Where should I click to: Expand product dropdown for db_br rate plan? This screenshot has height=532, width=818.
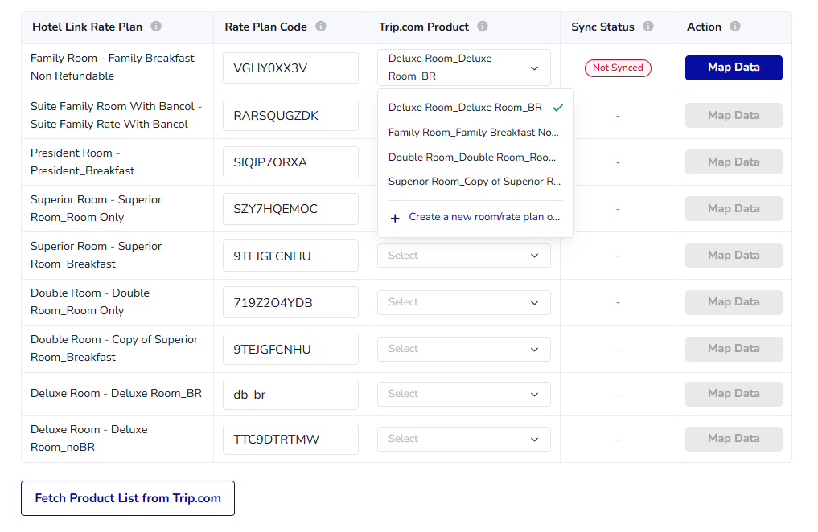tap(463, 394)
